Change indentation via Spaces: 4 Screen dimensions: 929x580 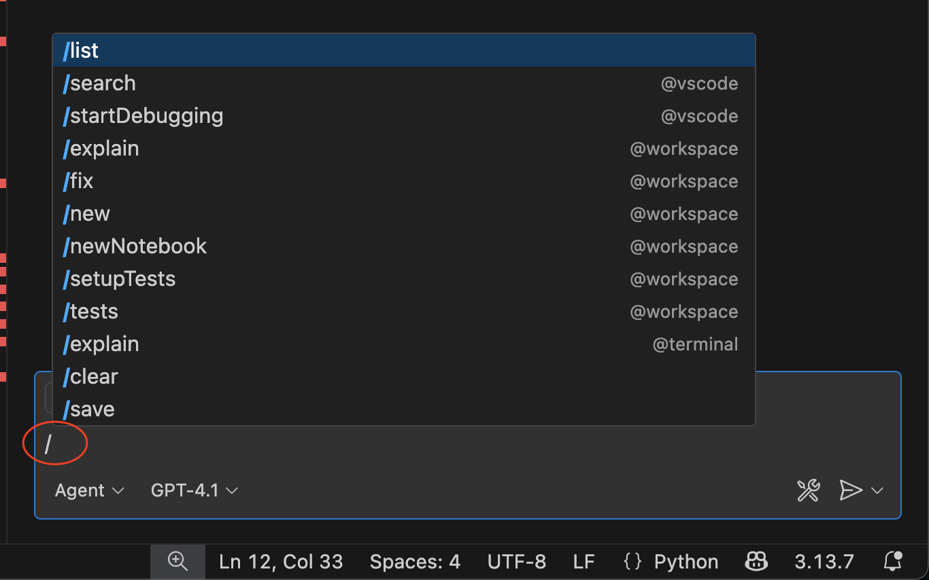click(415, 562)
